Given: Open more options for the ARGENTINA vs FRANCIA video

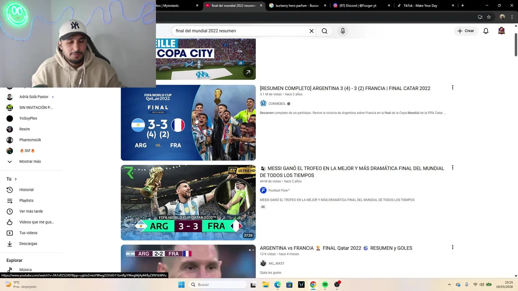Looking at the screenshot, I should tap(452, 247).
